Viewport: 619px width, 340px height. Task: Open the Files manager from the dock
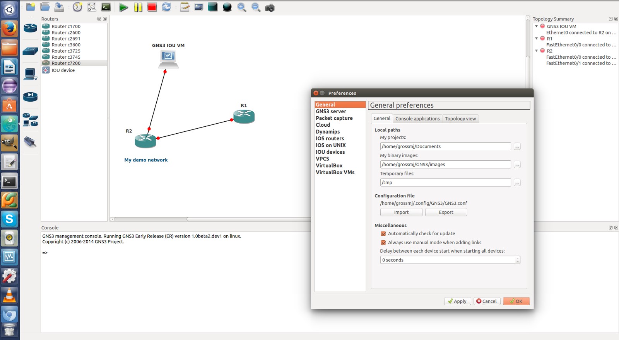(9, 48)
